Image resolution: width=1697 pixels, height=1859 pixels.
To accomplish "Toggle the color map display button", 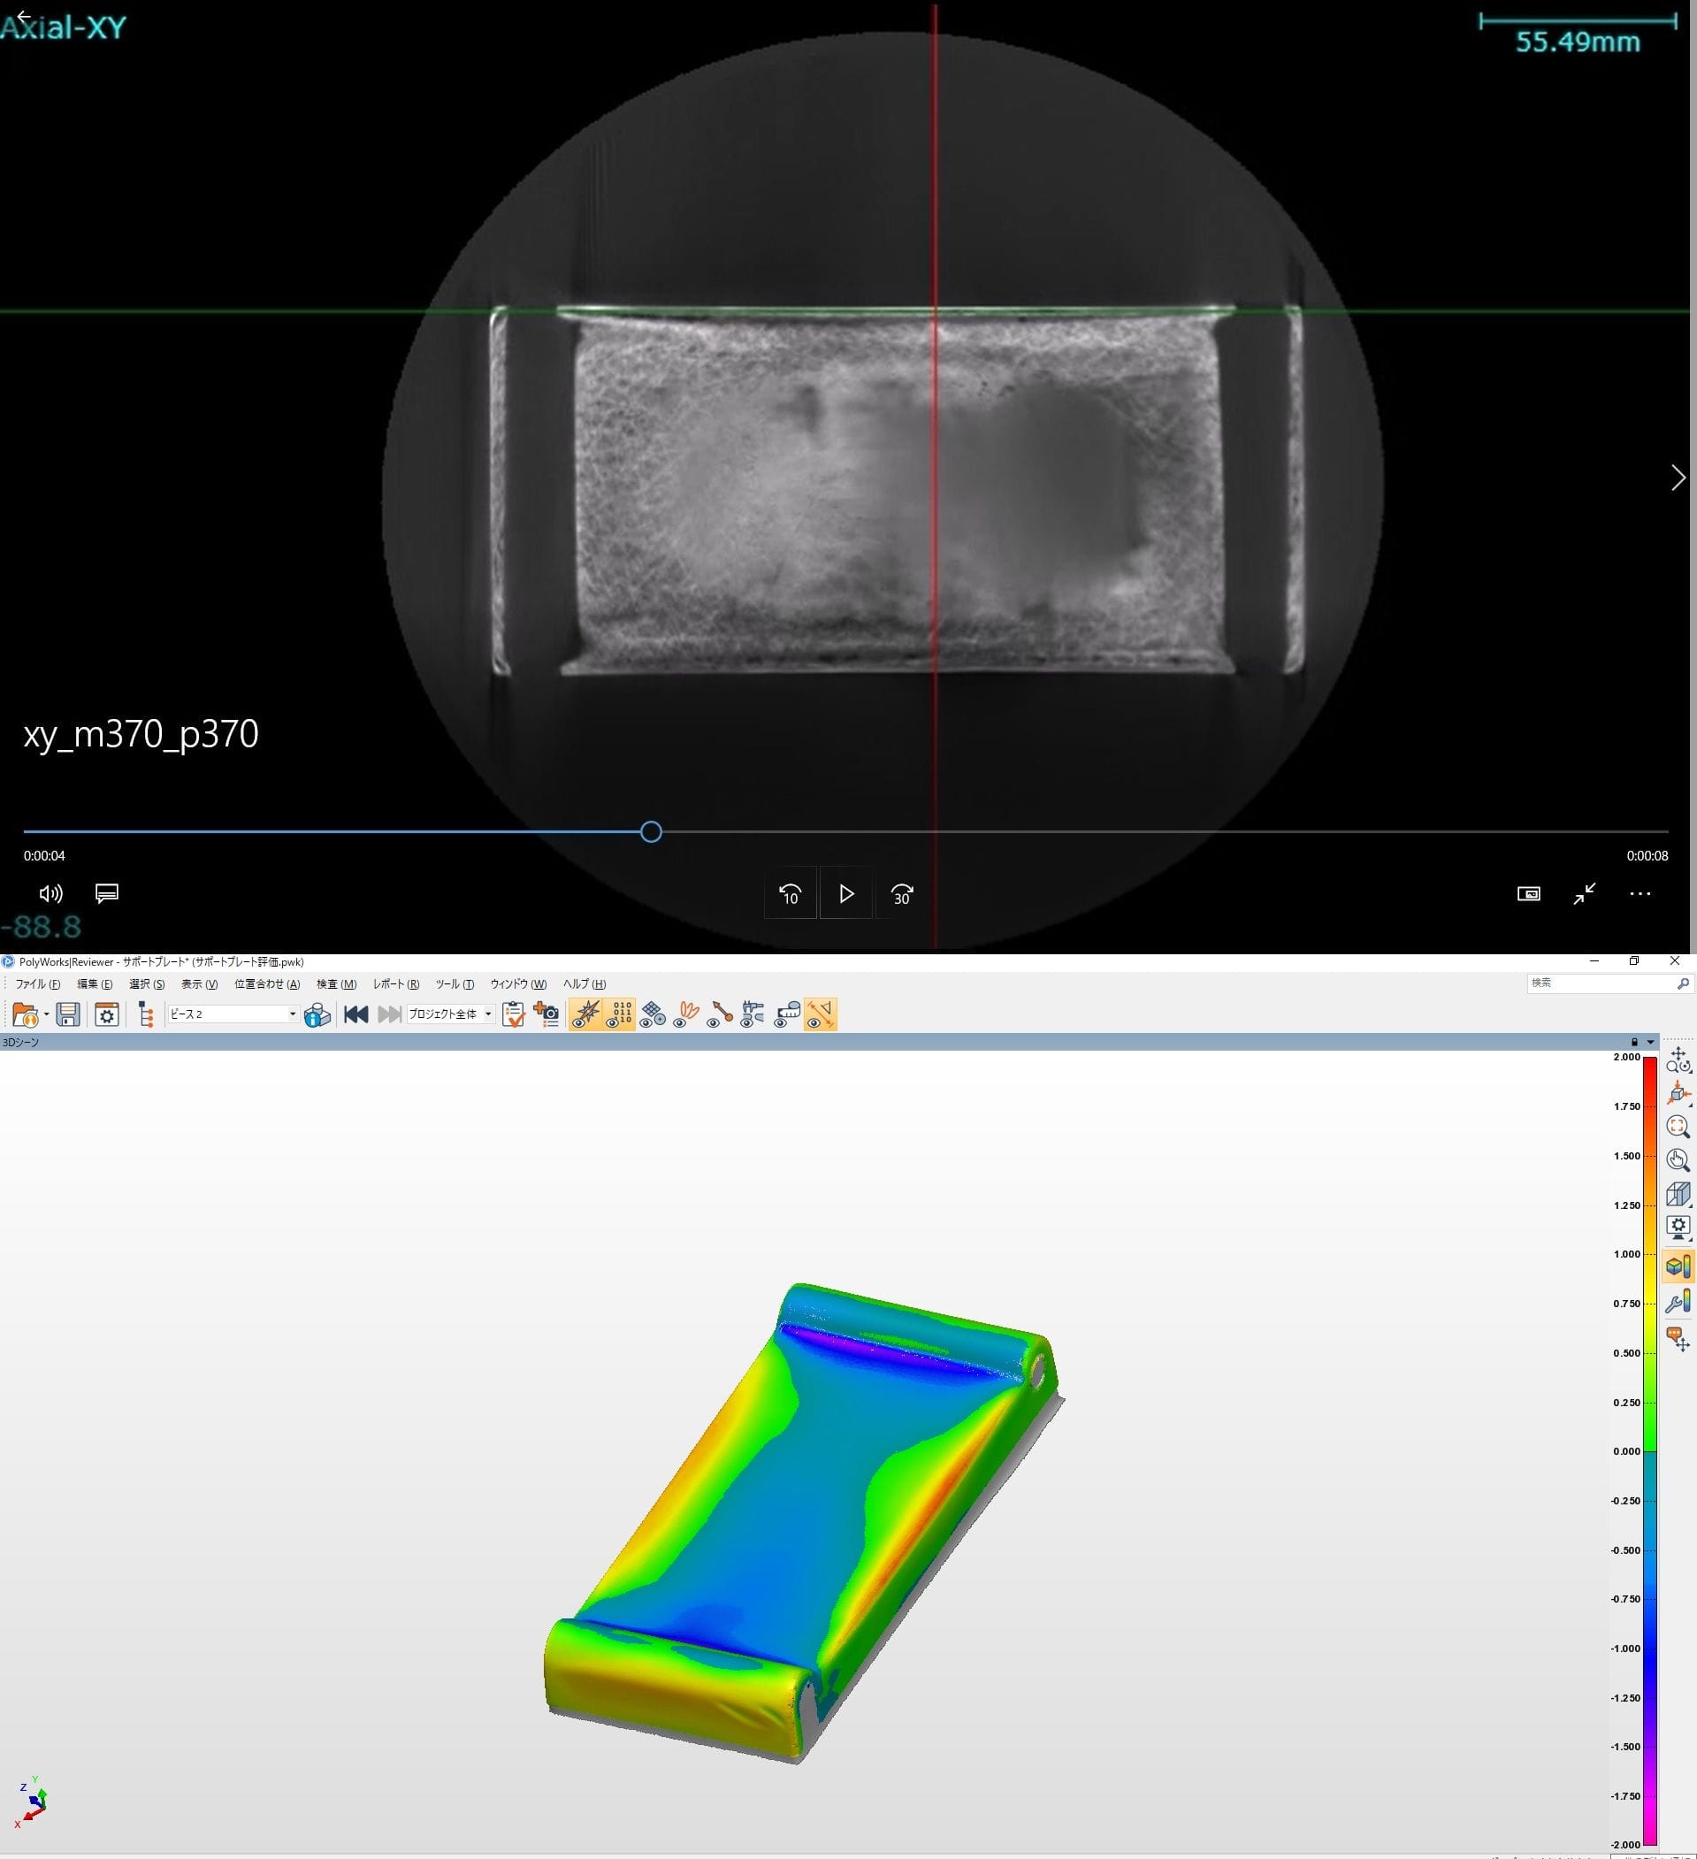I will click(1678, 1266).
